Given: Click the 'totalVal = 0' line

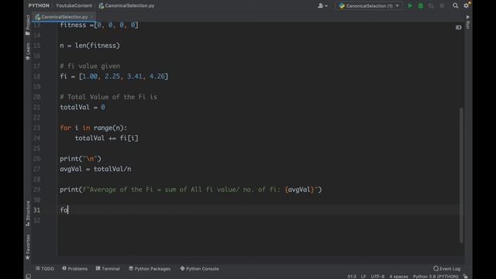Looking at the screenshot, I should pyautogui.click(x=82, y=107).
